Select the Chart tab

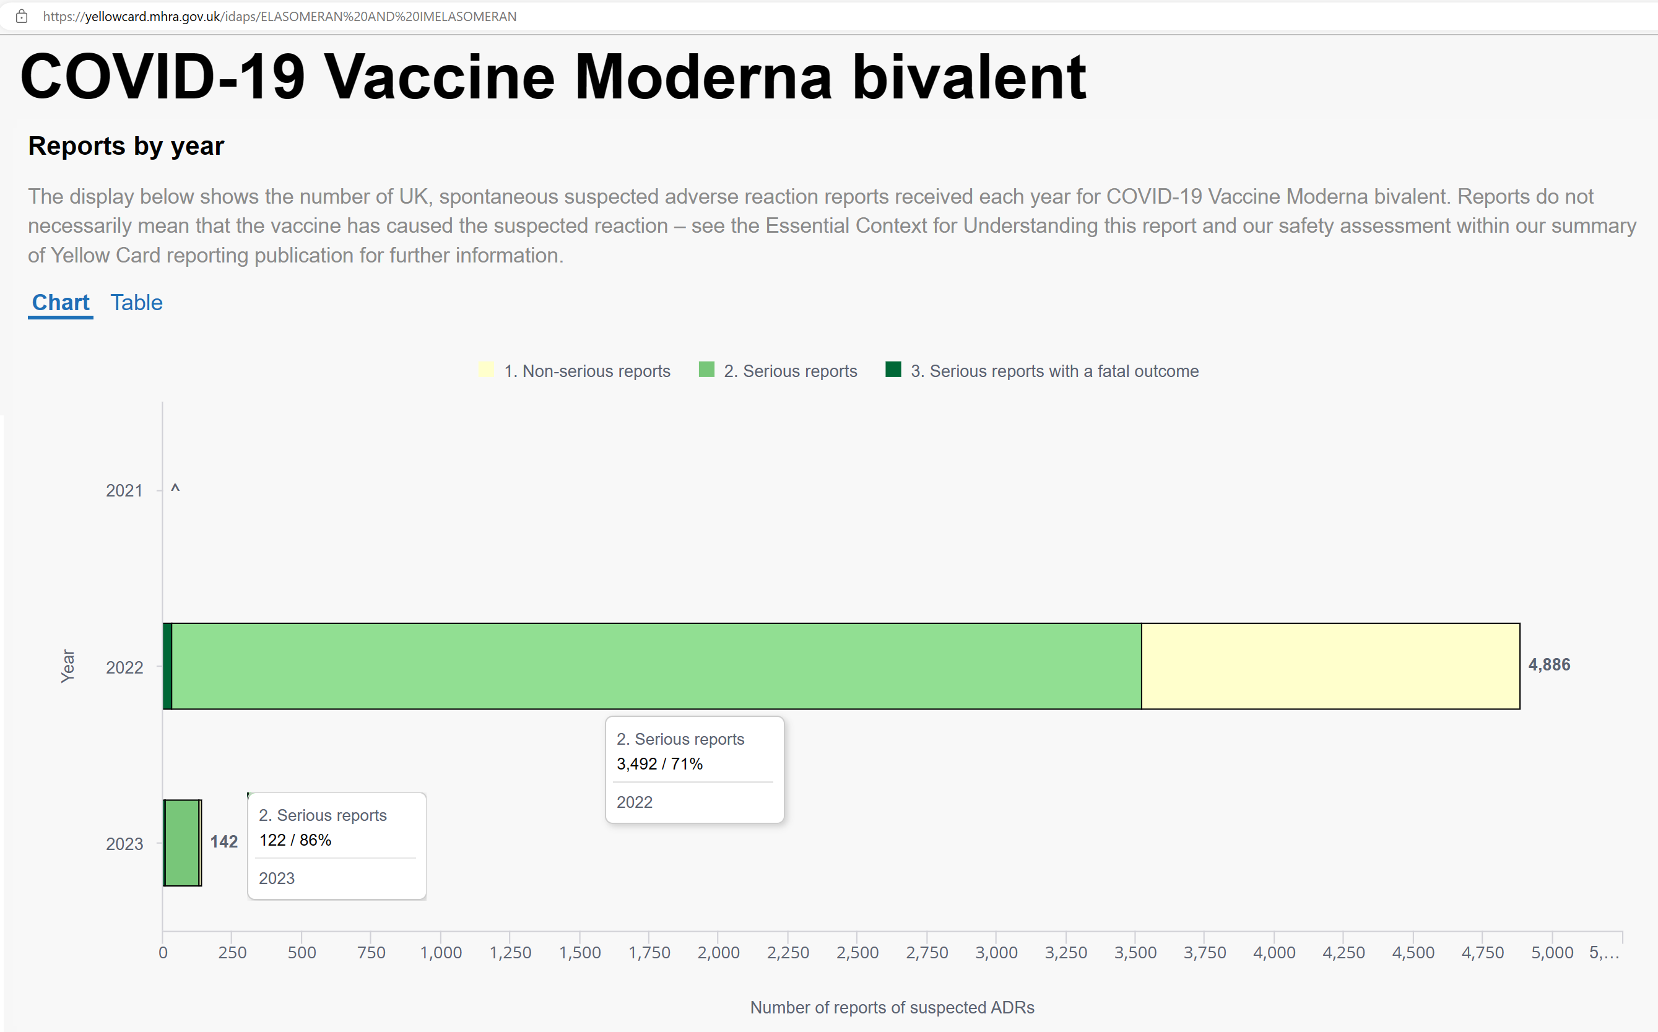click(x=61, y=302)
